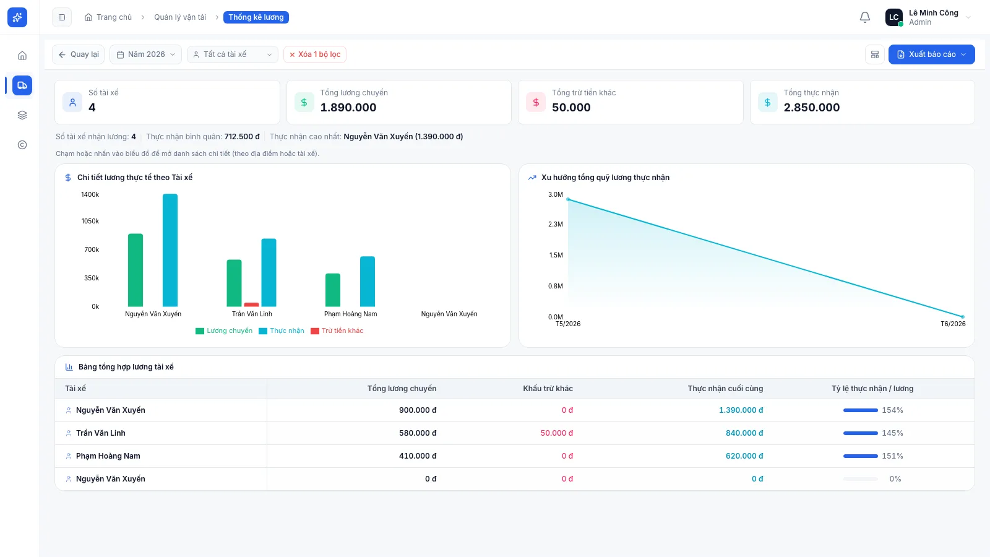Toggle the sidebar panel collapse icon
The height and width of the screenshot is (557, 990).
click(62, 17)
